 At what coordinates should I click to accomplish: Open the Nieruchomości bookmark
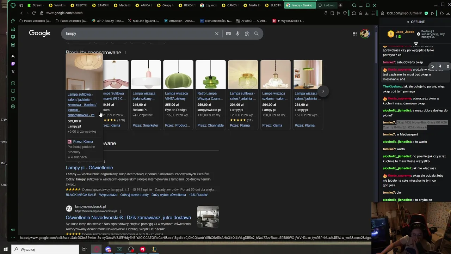(x=216, y=21)
